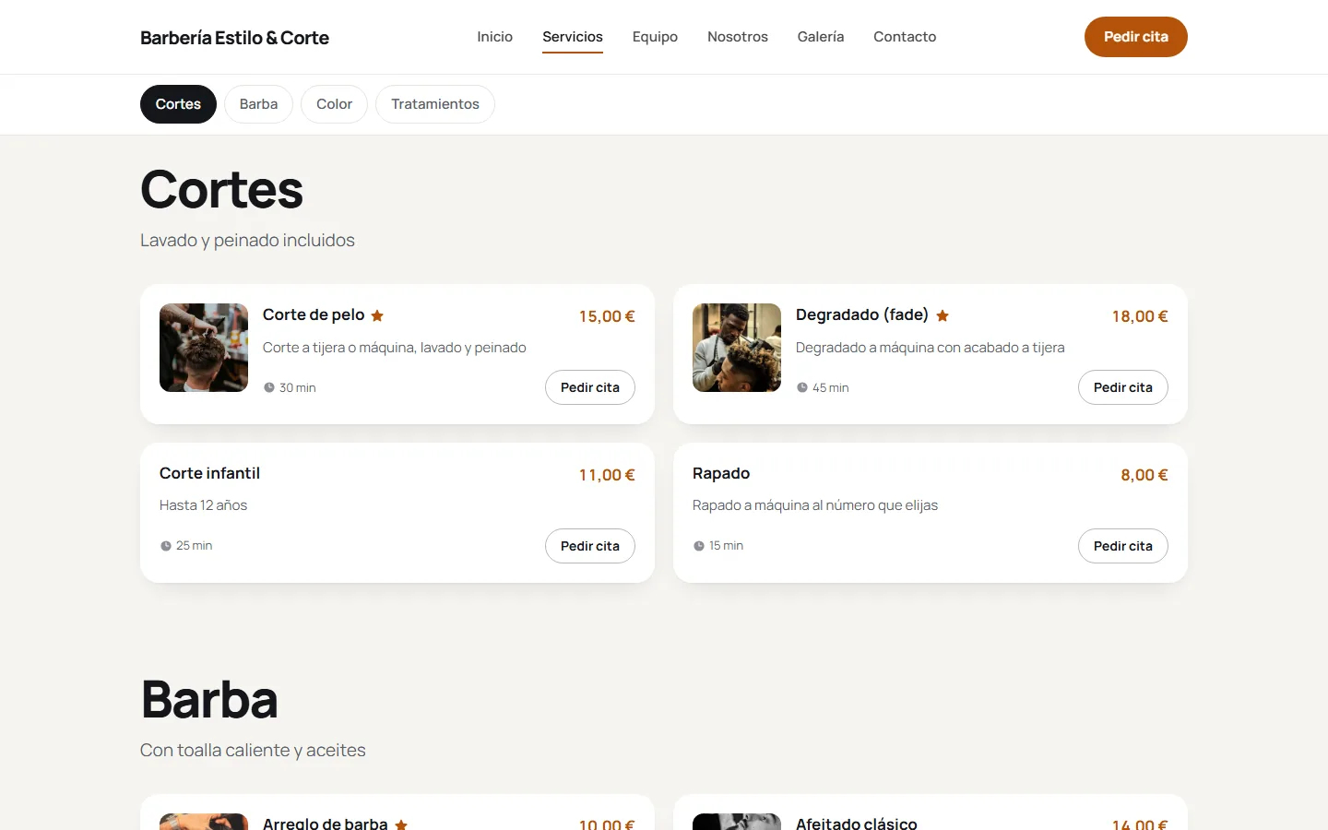The height and width of the screenshot is (830, 1328).
Task: Click the star icon beside Degradado (fade)
Action: point(943,315)
